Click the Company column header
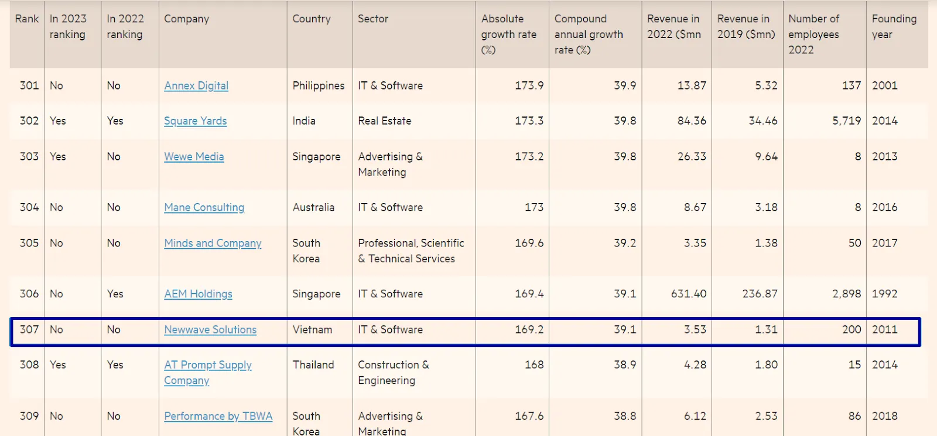The width and height of the screenshot is (937, 436). point(186,19)
